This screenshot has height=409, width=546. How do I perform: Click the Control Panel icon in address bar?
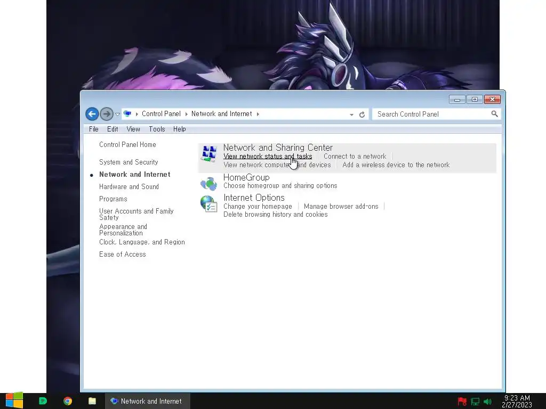click(x=127, y=114)
